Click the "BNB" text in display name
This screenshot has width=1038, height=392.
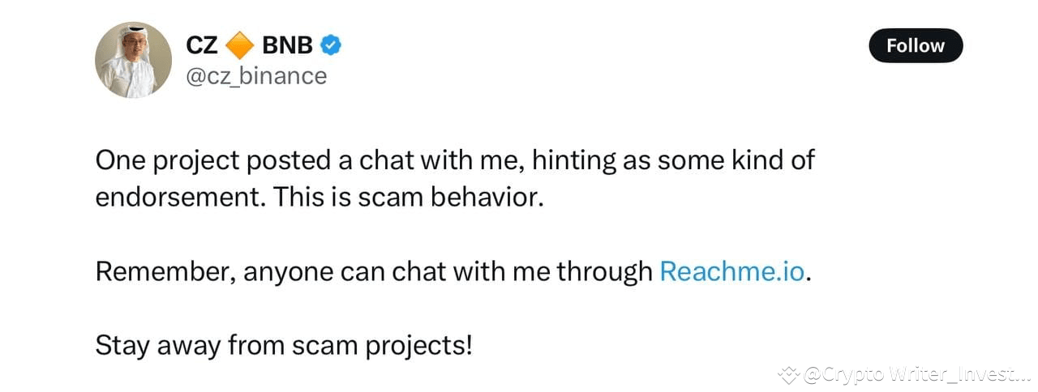[287, 45]
